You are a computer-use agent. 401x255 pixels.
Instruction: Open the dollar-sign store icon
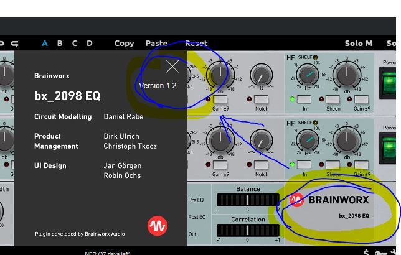[366, 252]
